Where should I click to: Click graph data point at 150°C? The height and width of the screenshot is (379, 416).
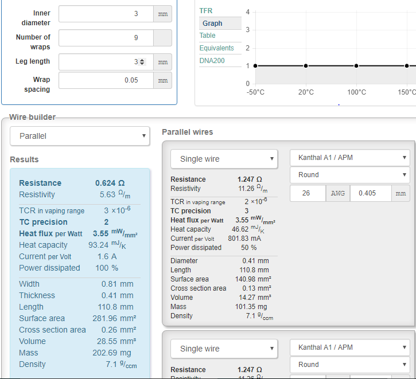tap(407, 66)
